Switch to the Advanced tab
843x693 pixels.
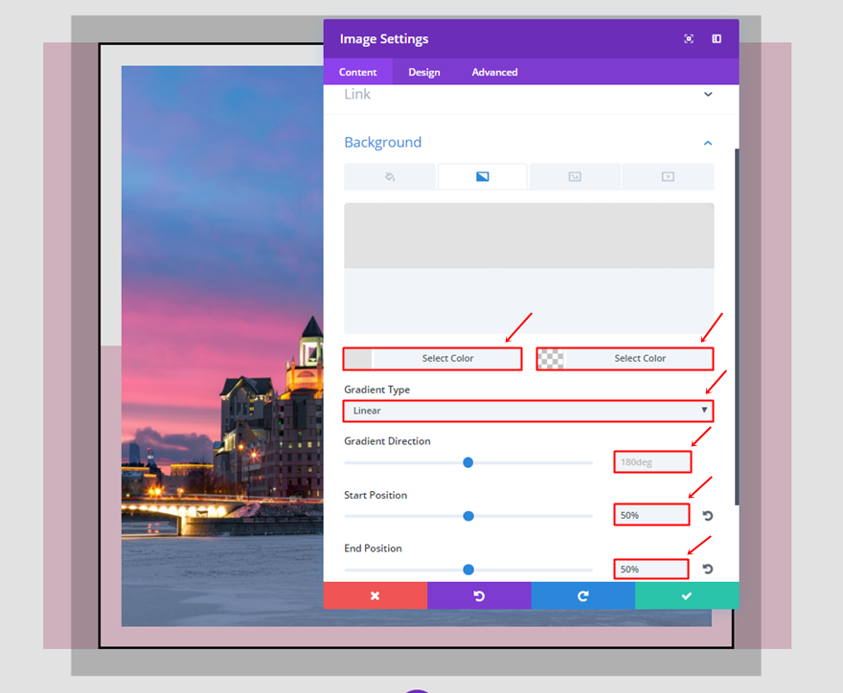(494, 72)
